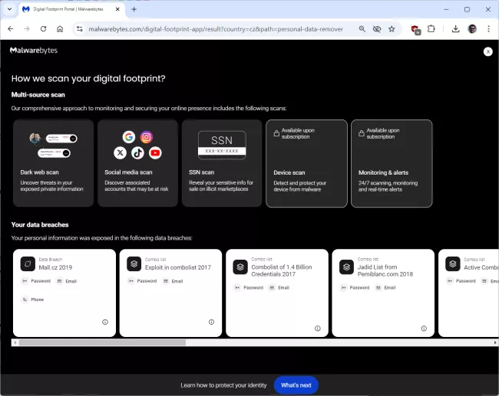499x396 pixels.
Task: Click the horizontal breach list scrollbar thumb
Action: coord(102,342)
